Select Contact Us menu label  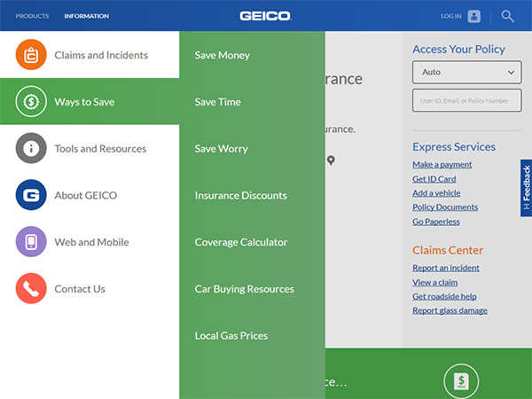point(80,289)
